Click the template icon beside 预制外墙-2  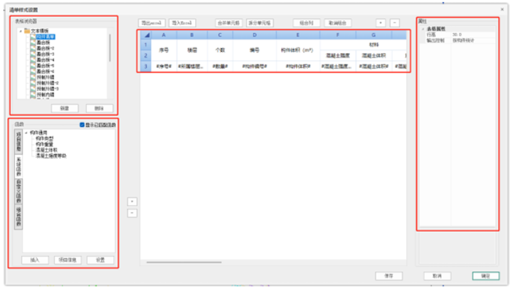33,83
